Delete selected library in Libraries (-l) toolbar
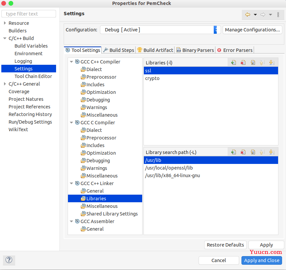Image resolution: width=286 pixels, height=270 pixels. point(243,62)
